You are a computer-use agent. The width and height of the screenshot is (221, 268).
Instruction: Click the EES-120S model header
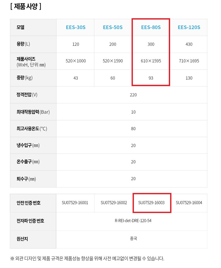[189, 27]
